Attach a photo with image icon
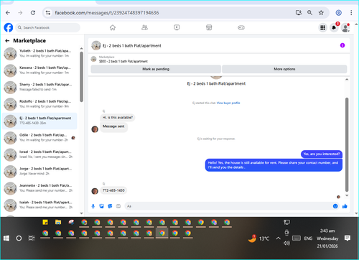359x260 pixels. pyautogui.click(x=102, y=206)
